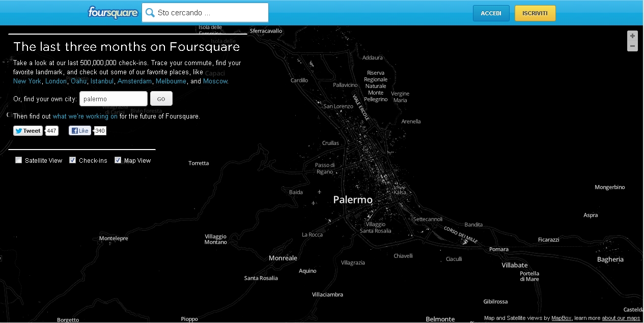Select the Torretta label on the map
The image size is (644, 323).
[199, 163]
